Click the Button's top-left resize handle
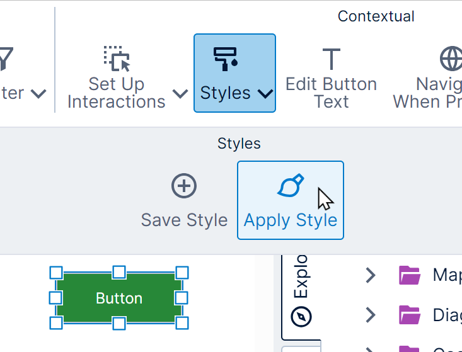The height and width of the screenshot is (352, 462). pos(56,273)
